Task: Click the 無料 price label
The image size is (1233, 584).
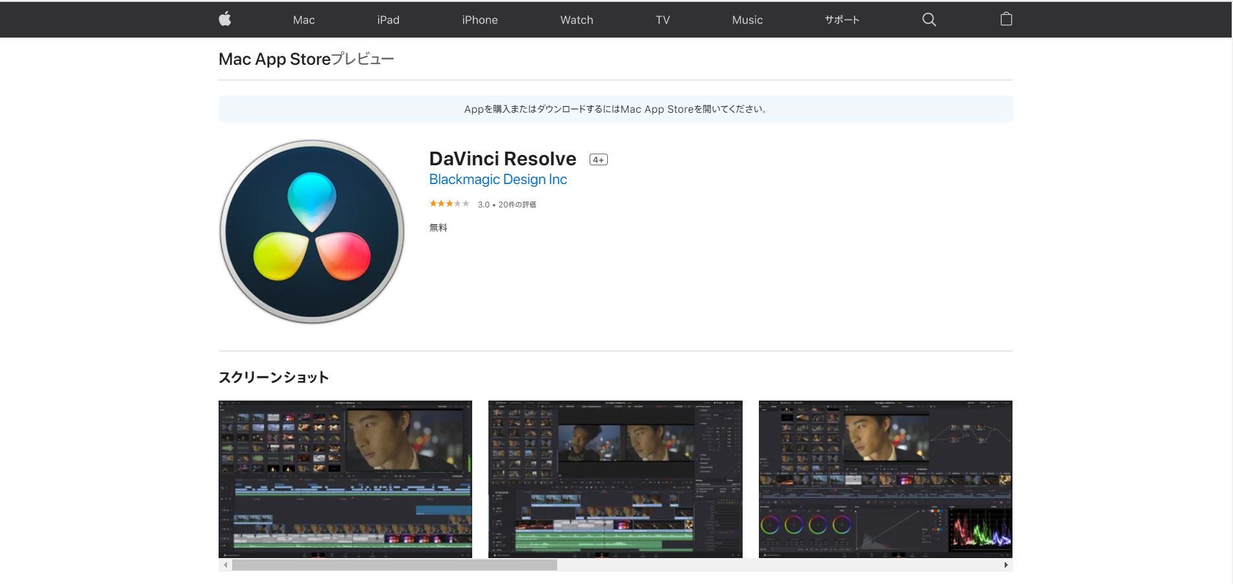Action: pos(438,228)
